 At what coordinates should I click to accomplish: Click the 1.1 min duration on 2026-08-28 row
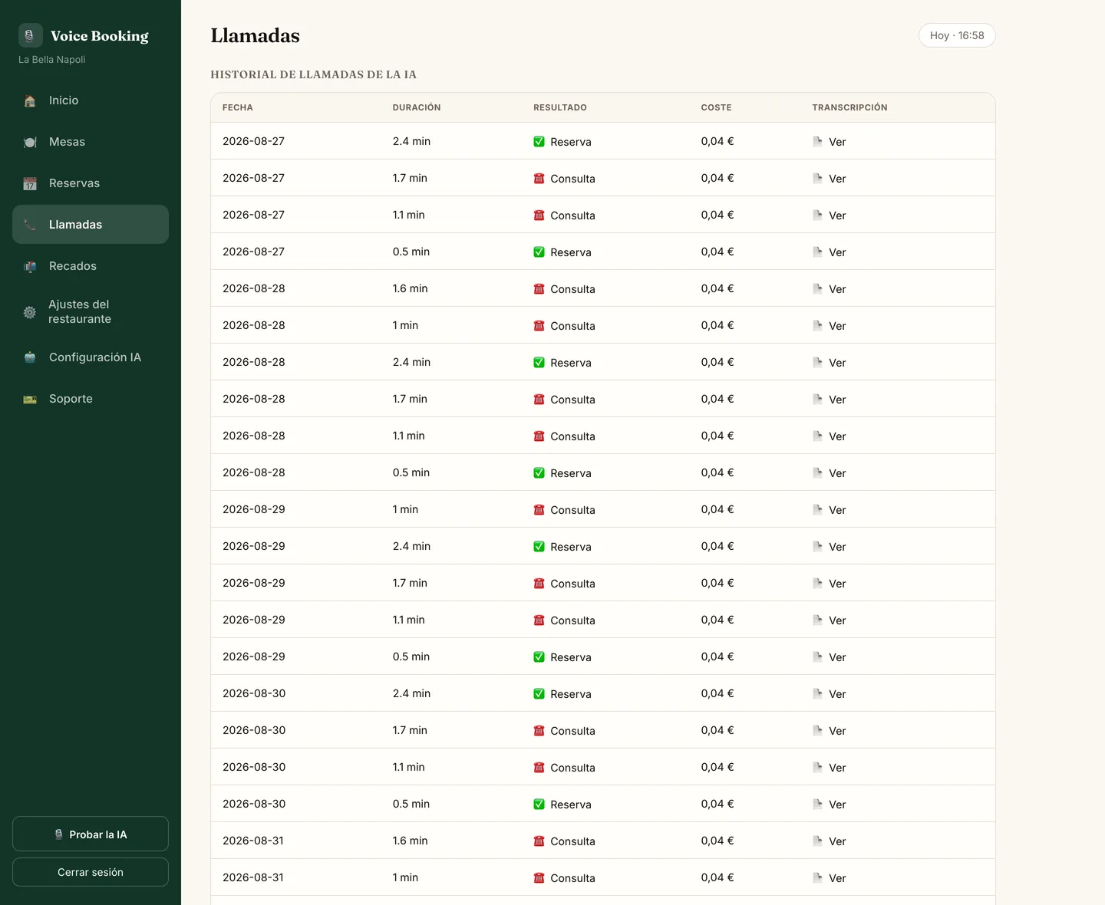point(408,436)
